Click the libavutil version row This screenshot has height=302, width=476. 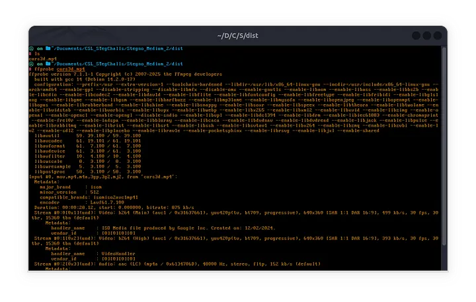tap(87, 136)
